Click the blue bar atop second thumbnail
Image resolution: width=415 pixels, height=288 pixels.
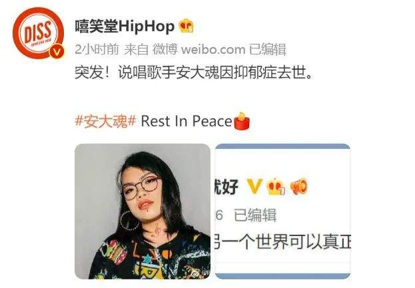(x=282, y=146)
